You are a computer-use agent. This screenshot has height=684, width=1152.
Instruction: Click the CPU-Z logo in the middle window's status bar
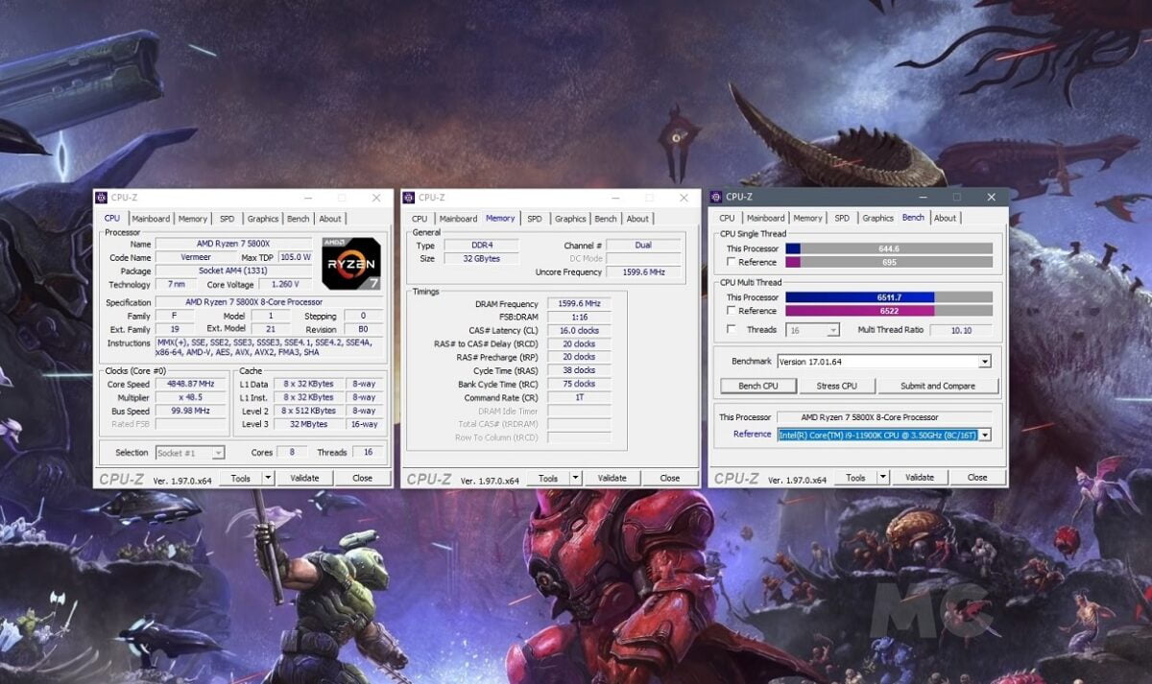430,477
